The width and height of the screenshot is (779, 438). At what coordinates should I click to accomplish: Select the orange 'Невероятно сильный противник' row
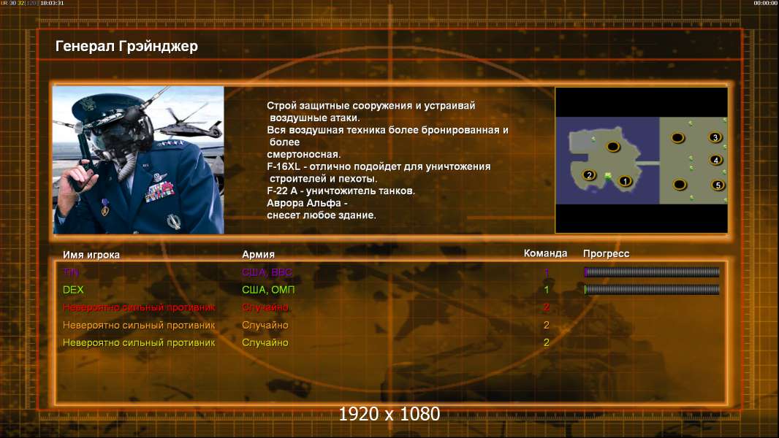139,326
